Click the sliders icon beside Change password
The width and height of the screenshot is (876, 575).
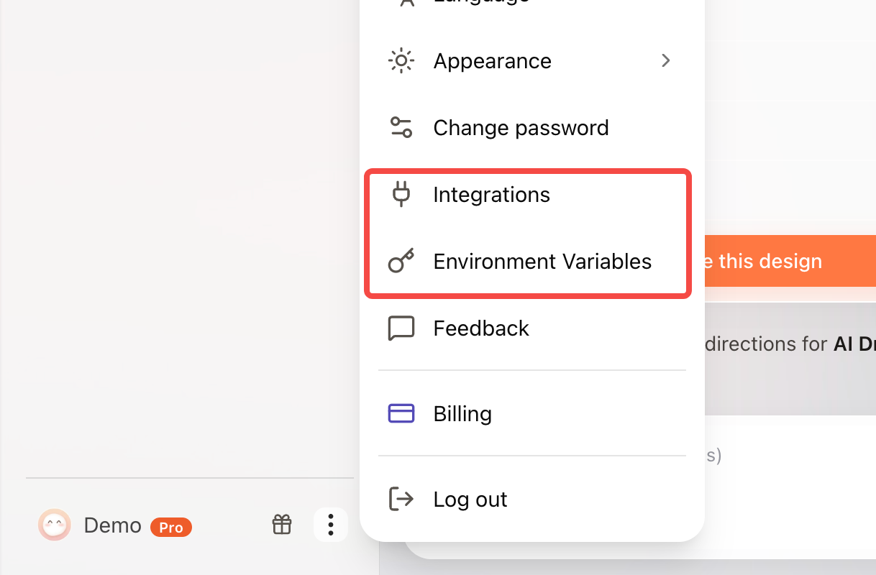point(401,128)
